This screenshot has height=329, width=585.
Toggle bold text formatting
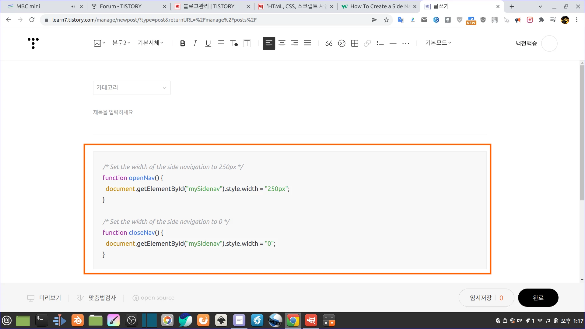[182, 43]
